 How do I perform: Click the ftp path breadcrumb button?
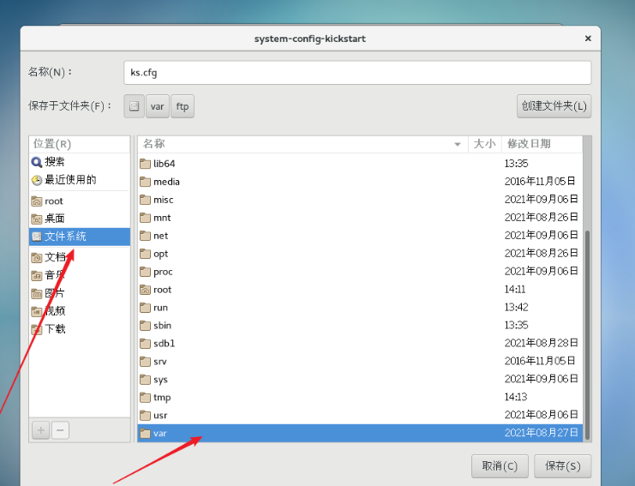[183, 106]
